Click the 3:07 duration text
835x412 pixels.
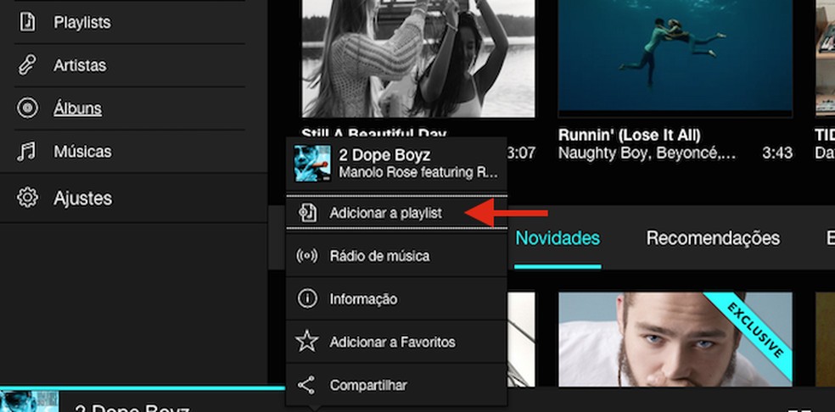point(521,153)
